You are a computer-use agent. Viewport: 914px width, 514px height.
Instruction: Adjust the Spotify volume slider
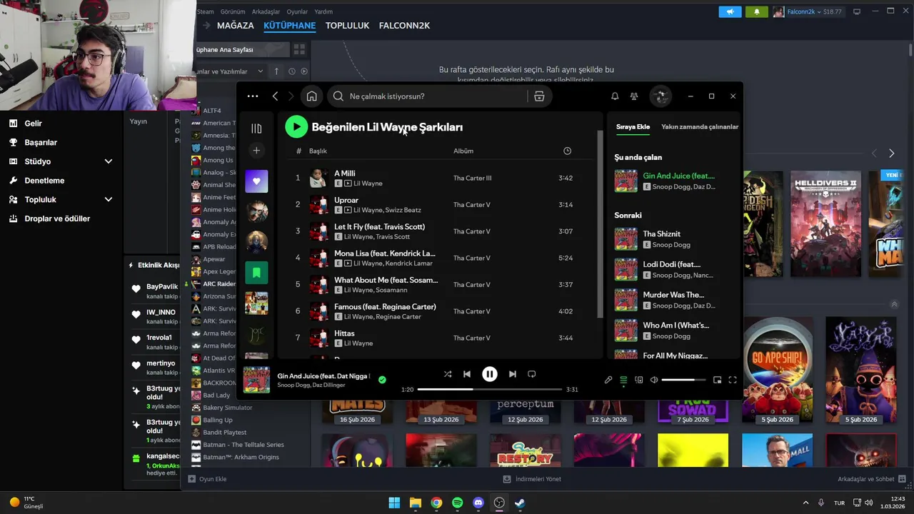[683, 380]
